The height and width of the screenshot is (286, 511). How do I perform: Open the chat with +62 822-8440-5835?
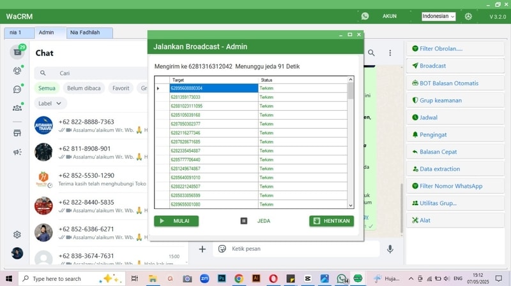tap(91, 206)
